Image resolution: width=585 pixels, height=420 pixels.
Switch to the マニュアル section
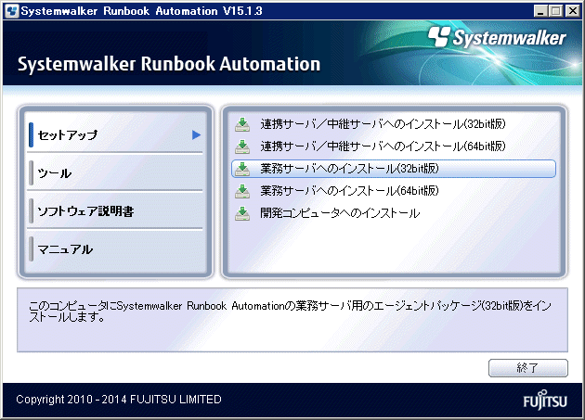tap(64, 249)
